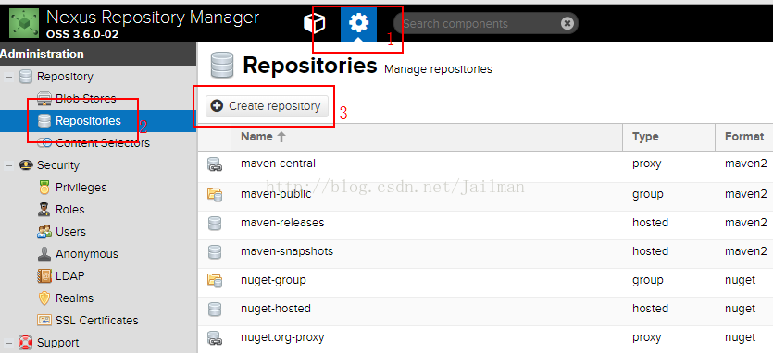Open Privileges under Security

click(x=81, y=188)
